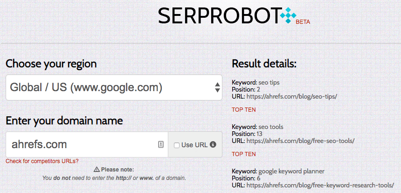This screenshot has width=401, height=193.
Task: Click the Enter your domain name label
Action: 64,121
